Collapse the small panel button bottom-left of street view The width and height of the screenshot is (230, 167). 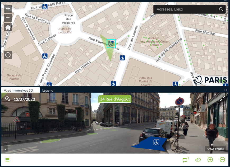tap(6, 149)
